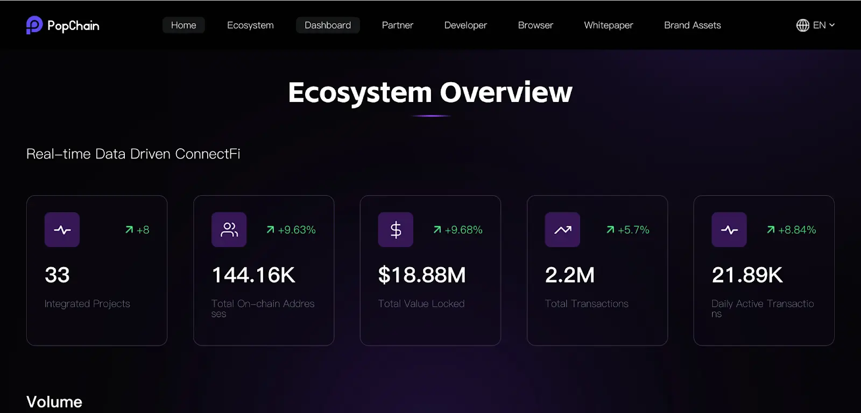Click the +9.68% change indicator
This screenshot has height=413, width=861.
pyautogui.click(x=464, y=230)
